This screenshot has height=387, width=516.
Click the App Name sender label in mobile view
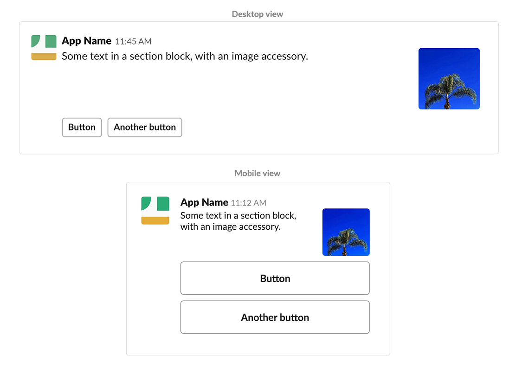pyautogui.click(x=204, y=202)
